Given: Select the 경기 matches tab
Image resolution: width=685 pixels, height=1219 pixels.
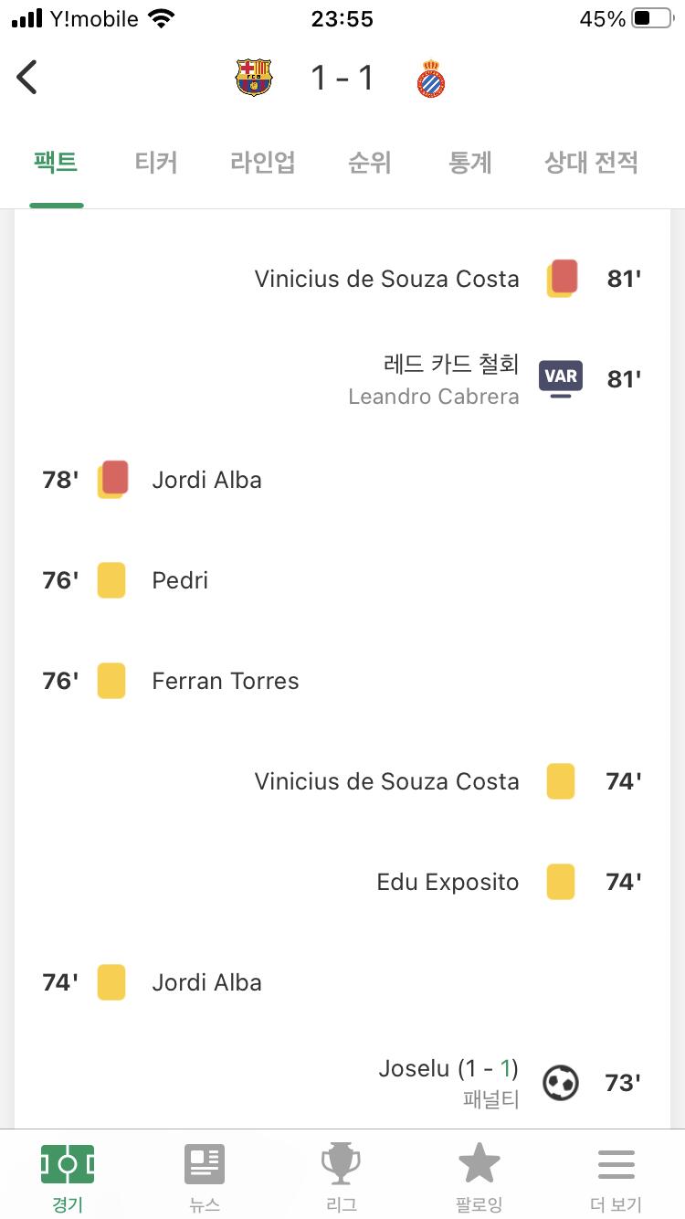Looking at the screenshot, I should 68,1177.
